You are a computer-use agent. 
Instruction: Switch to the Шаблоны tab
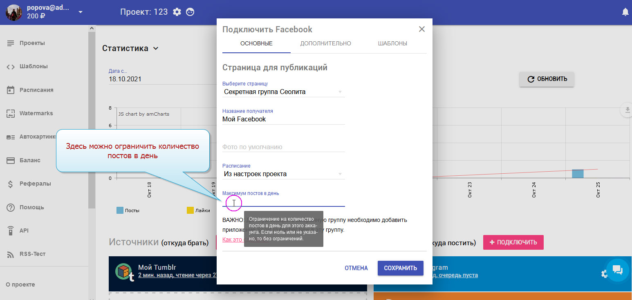[392, 43]
